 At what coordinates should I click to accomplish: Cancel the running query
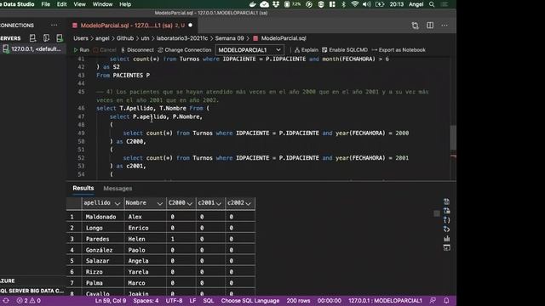click(105, 50)
